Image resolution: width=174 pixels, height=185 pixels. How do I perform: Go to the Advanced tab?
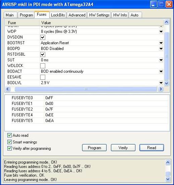click(x=77, y=15)
